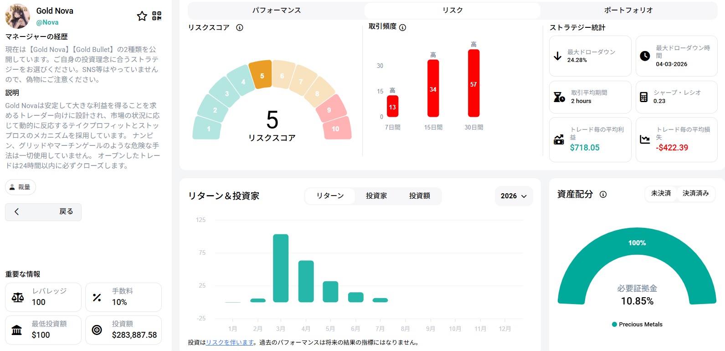Click the leverage scales icon

[18, 297]
